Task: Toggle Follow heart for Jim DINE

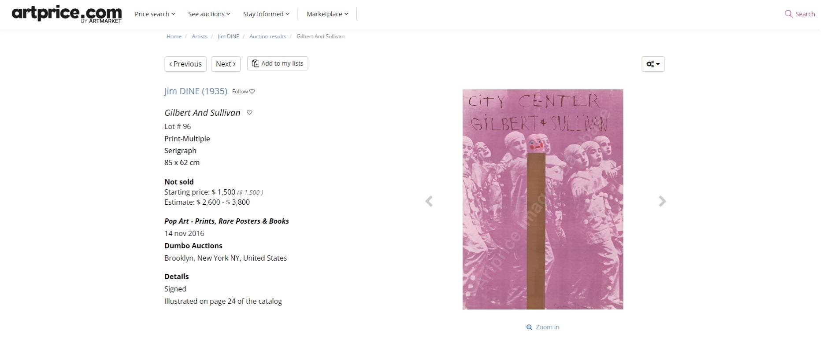Action: click(252, 92)
